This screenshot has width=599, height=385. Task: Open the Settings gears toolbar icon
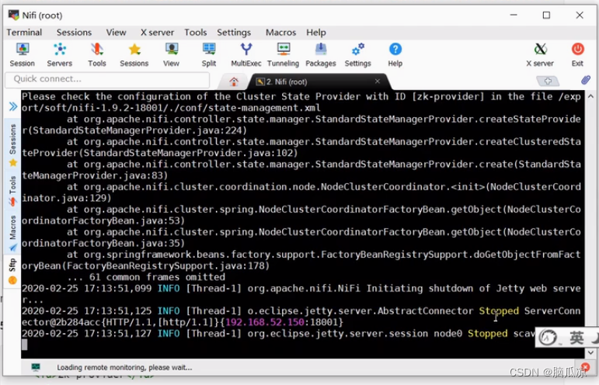pos(358,55)
